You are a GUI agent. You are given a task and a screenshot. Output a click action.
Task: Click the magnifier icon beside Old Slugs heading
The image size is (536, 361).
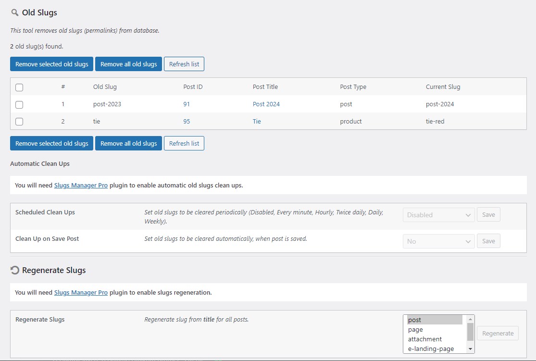tap(15, 12)
